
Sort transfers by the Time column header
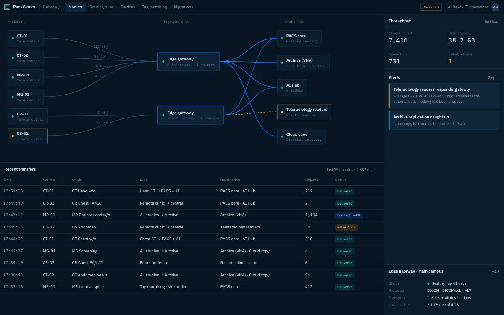8,180
